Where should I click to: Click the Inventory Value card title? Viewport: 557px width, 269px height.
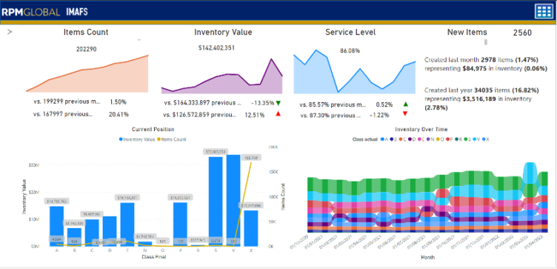(223, 32)
